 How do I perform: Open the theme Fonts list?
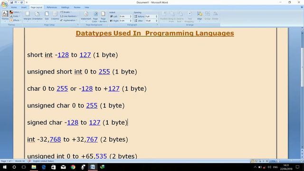pyautogui.click(x=15, y=16)
